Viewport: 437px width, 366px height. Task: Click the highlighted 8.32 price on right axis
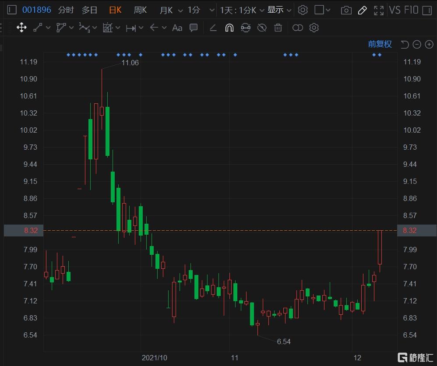click(410, 231)
